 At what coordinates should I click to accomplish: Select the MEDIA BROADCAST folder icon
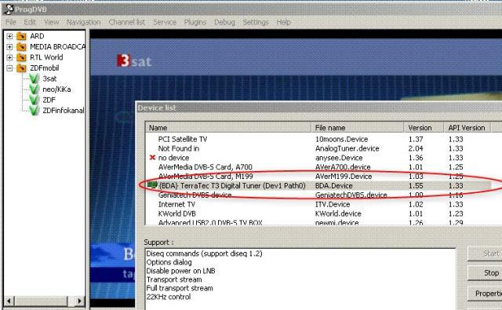(21, 47)
